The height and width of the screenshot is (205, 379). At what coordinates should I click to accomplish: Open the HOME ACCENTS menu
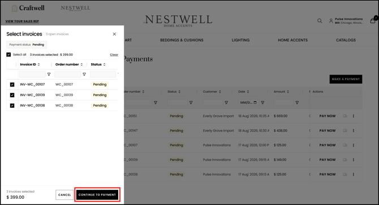point(292,40)
